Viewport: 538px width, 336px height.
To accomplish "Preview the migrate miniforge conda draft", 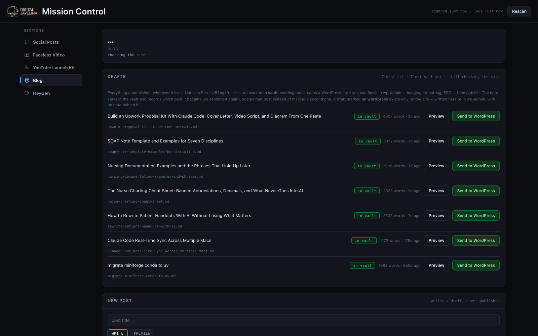I will pos(436,265).
